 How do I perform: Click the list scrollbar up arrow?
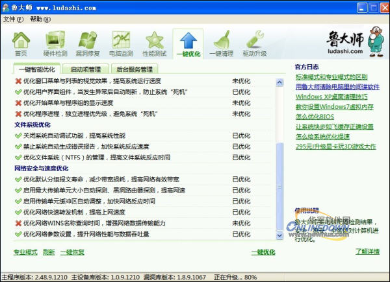pyautogui.click(x=279, y=82)
